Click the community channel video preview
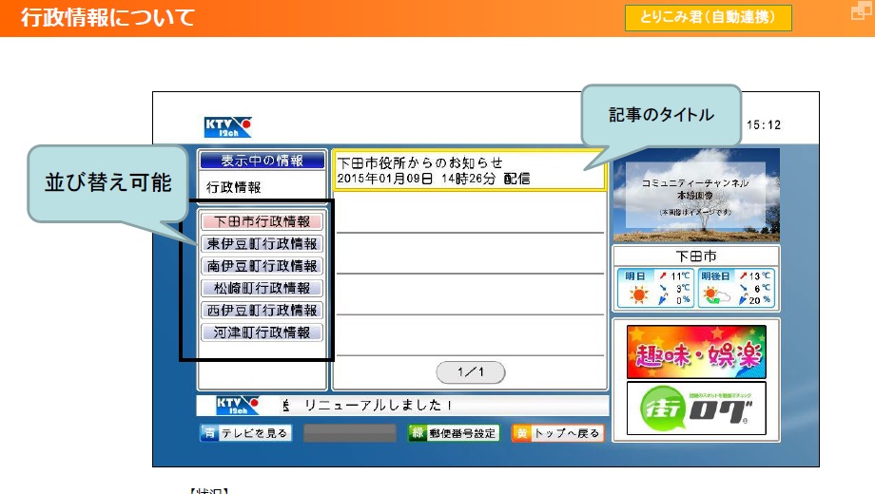 pyautogui.click(x=695, y=195)
